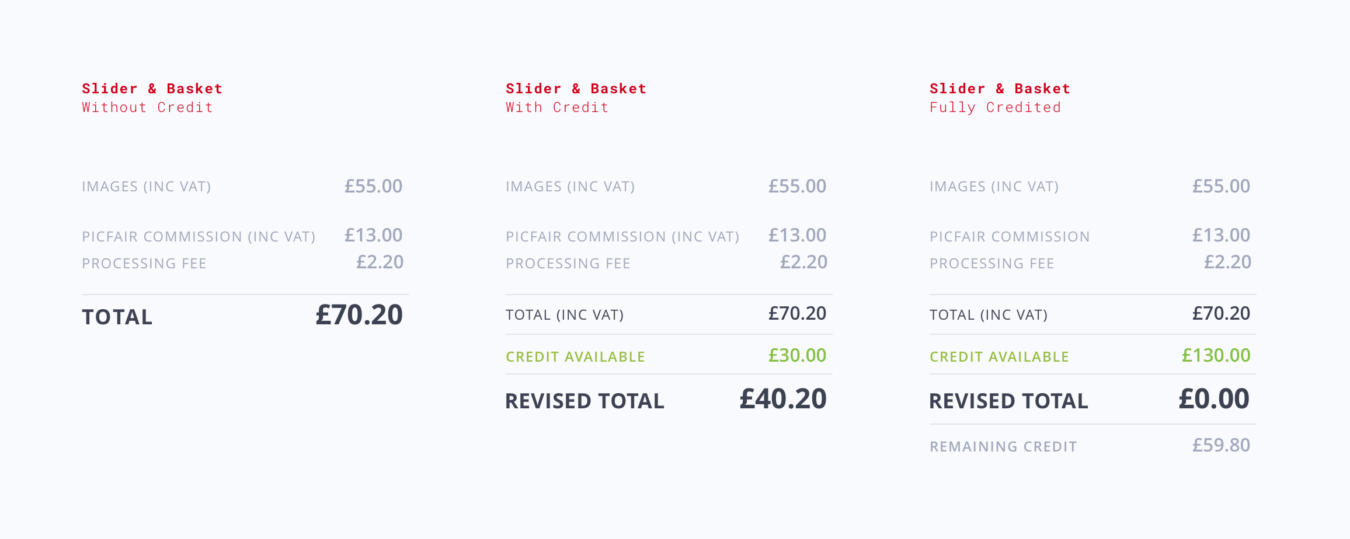Click 'REVISED TOTAL' label beside £0.00
This screenshot has width=1350, height=539.
1008,401
